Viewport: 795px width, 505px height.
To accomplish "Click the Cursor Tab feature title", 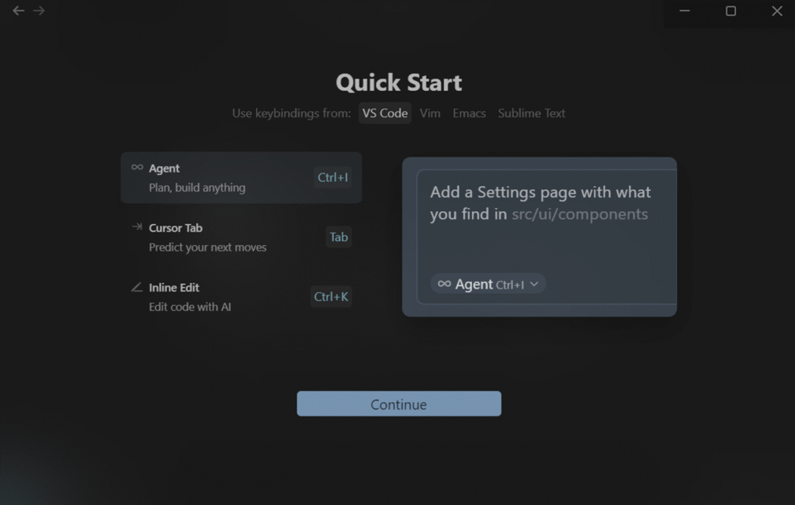I will [175, 228].
